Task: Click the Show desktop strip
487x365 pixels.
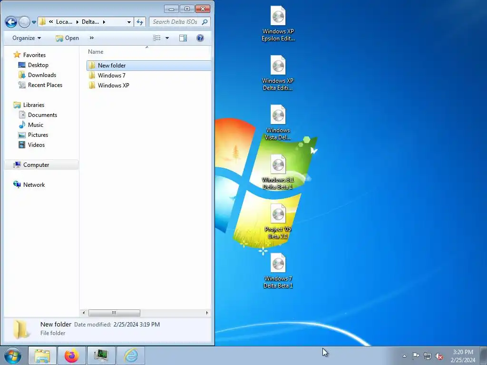Action: pos(484,355)
